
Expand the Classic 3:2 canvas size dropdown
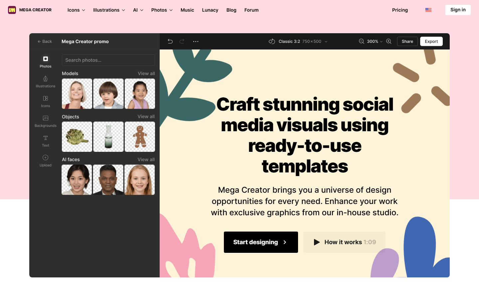pyautogui.click(x=298, y=42)
